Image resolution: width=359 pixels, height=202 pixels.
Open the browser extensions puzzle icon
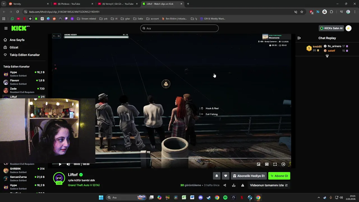pos(332,12)
